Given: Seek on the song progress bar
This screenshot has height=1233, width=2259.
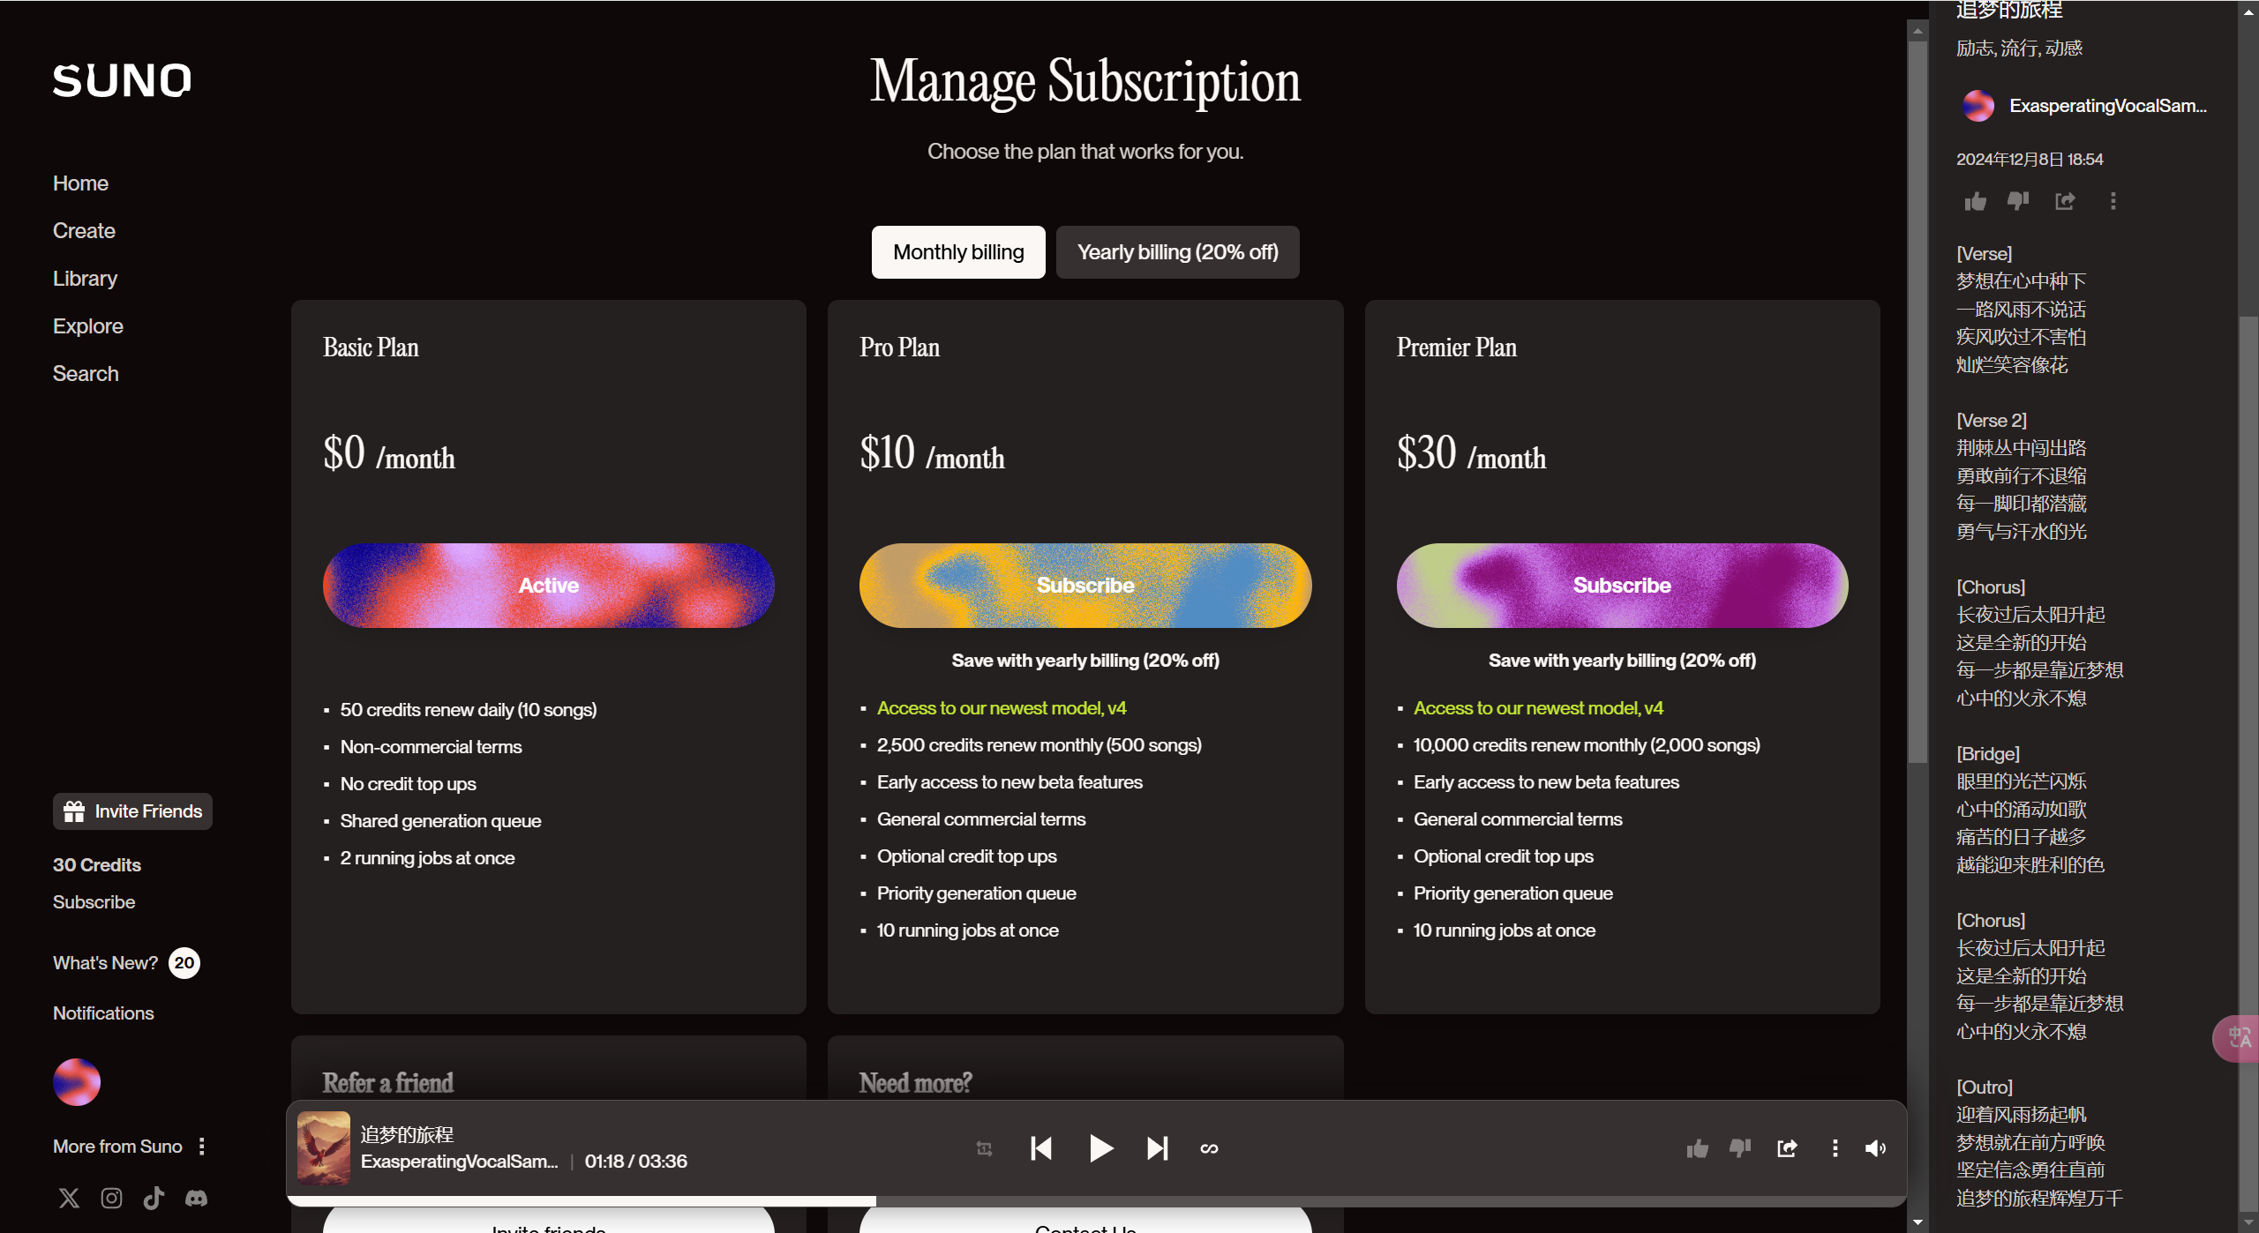Looking at the screenshot, I should tap(1096, 1201).
